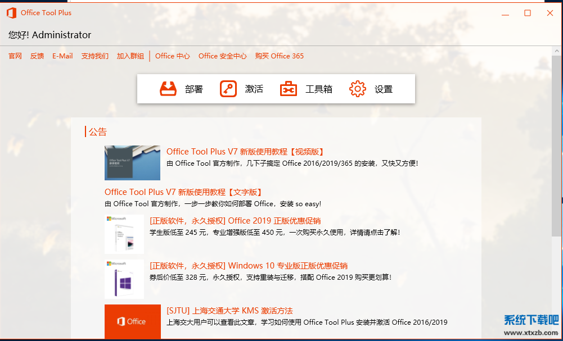This screenshot has width=563, height=341.
Task: Open the V7 新版使用教程【文字版】 article
Action: pos(183,192)
